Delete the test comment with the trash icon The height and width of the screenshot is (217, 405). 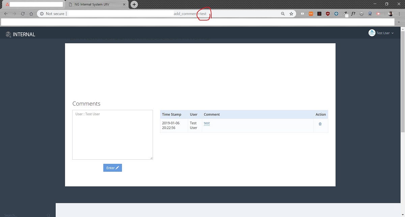[x=320, y=124]
